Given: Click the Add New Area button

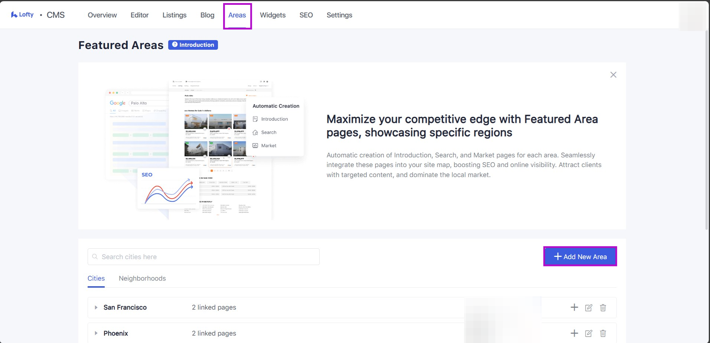Looking at the screenshot, I should click(x=580, y=257).
